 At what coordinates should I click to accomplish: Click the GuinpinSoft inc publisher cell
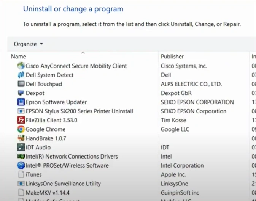coord(180,193)
